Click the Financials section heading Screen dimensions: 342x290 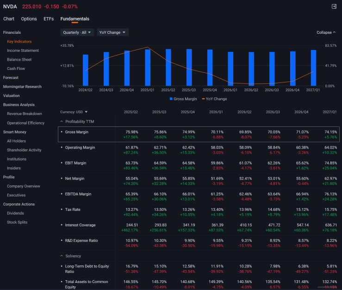(x=12, y=32)
